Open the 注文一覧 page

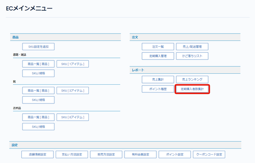pos(158,46)
